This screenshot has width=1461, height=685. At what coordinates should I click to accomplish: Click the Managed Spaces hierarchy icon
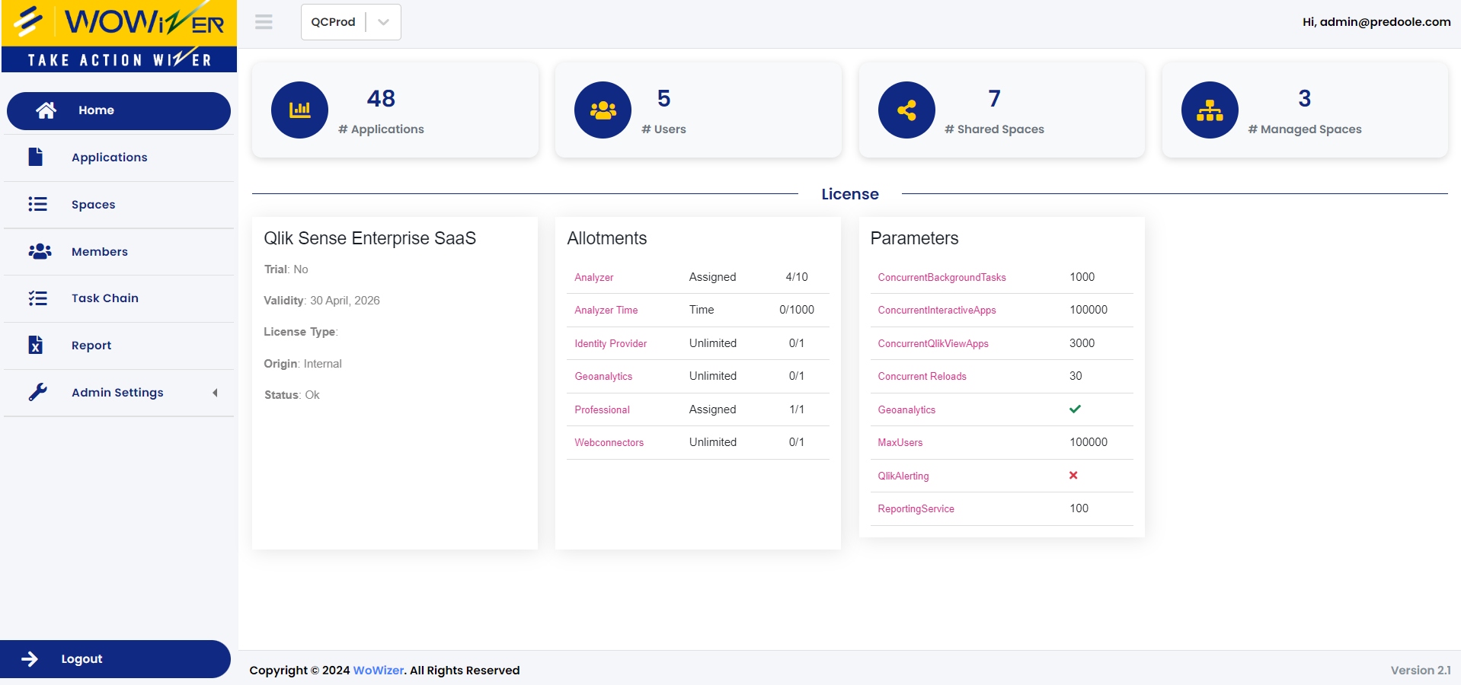[1210, 110]
